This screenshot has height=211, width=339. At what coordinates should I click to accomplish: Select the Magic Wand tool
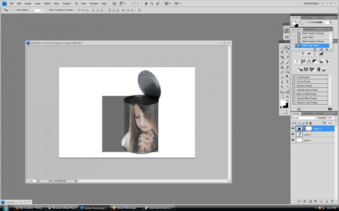[x=288, y=52]
